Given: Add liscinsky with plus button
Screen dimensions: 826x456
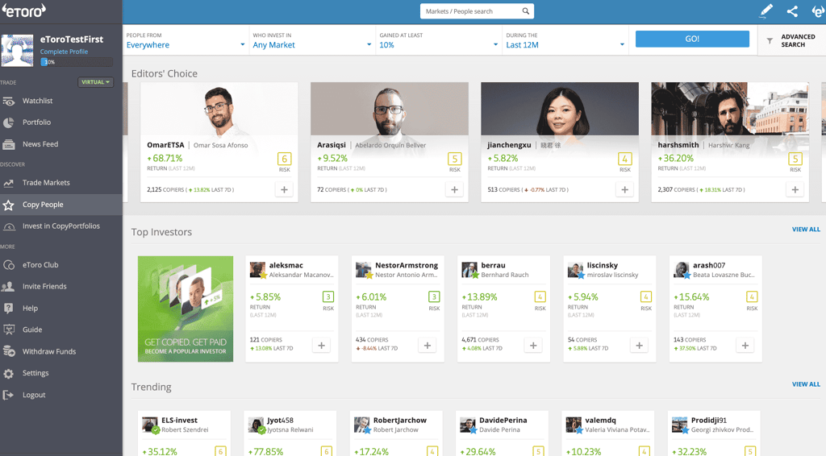Looking at the screenshot, I should (x=639, y=346).
